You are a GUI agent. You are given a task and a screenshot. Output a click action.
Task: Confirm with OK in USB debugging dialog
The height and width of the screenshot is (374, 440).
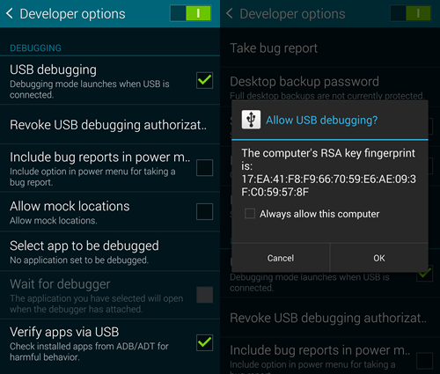(379, 258)
